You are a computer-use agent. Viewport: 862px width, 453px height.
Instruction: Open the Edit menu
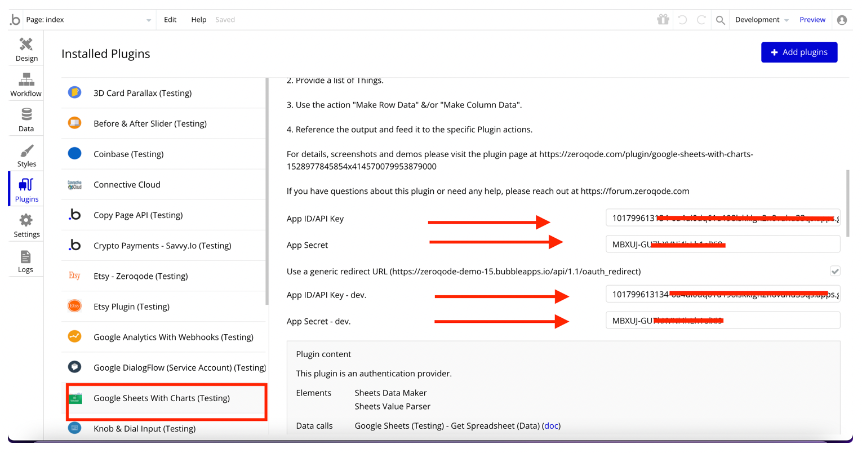coord(170,20)
